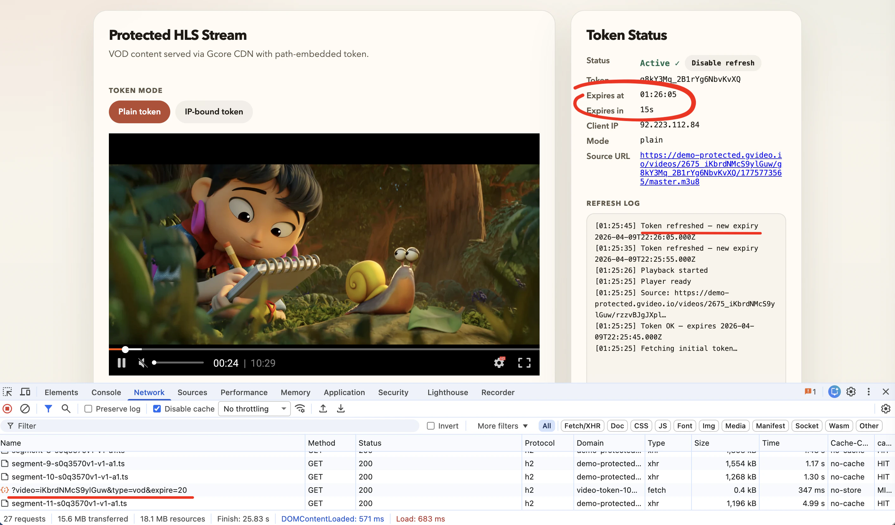Select the Font request type filter
Image resolution: width=895 pixels, height=525 pixels.
pos(685,426)
